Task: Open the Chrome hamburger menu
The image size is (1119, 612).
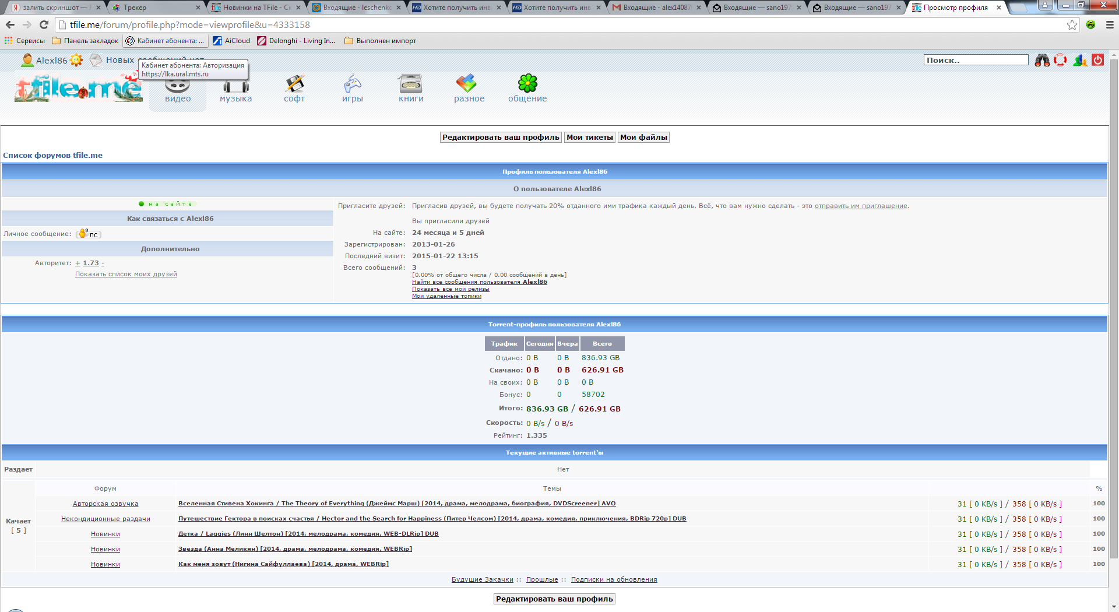Action: (x=1110, y=24)
